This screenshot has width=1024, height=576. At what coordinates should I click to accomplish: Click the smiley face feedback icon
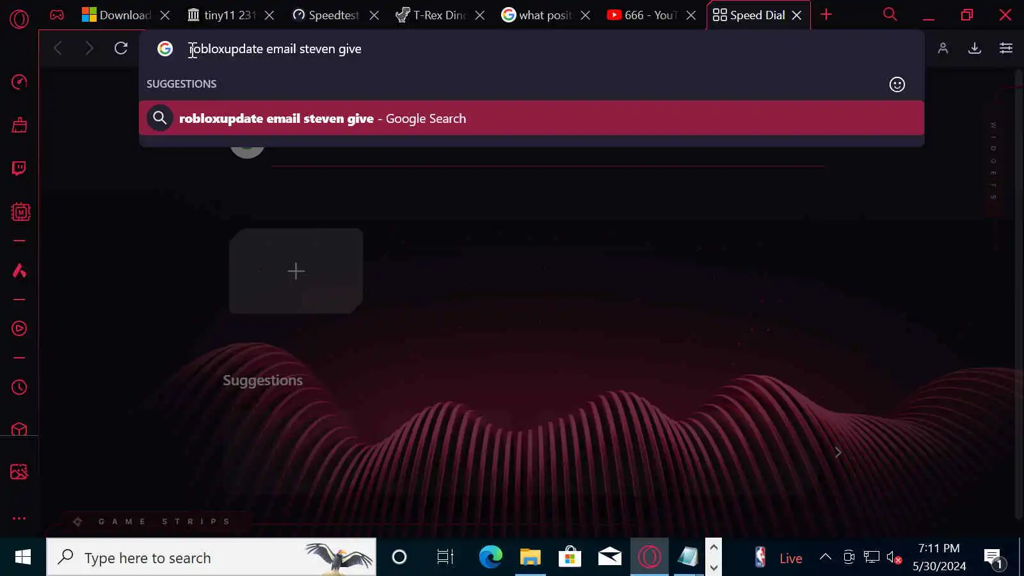897,84
